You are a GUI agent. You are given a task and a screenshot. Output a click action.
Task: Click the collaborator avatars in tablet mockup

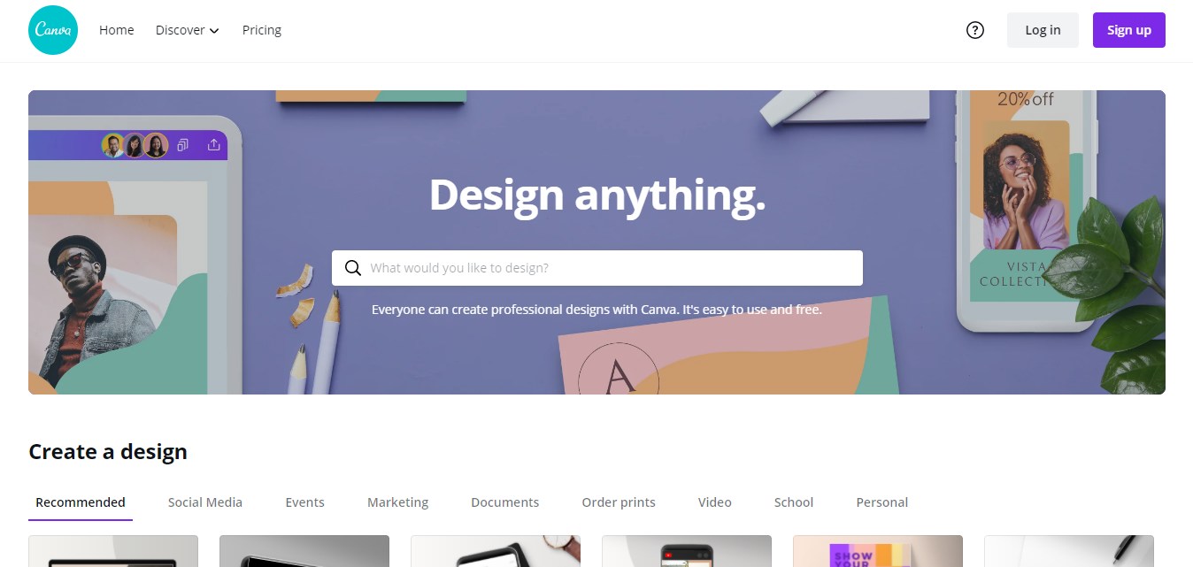point(135,145)
